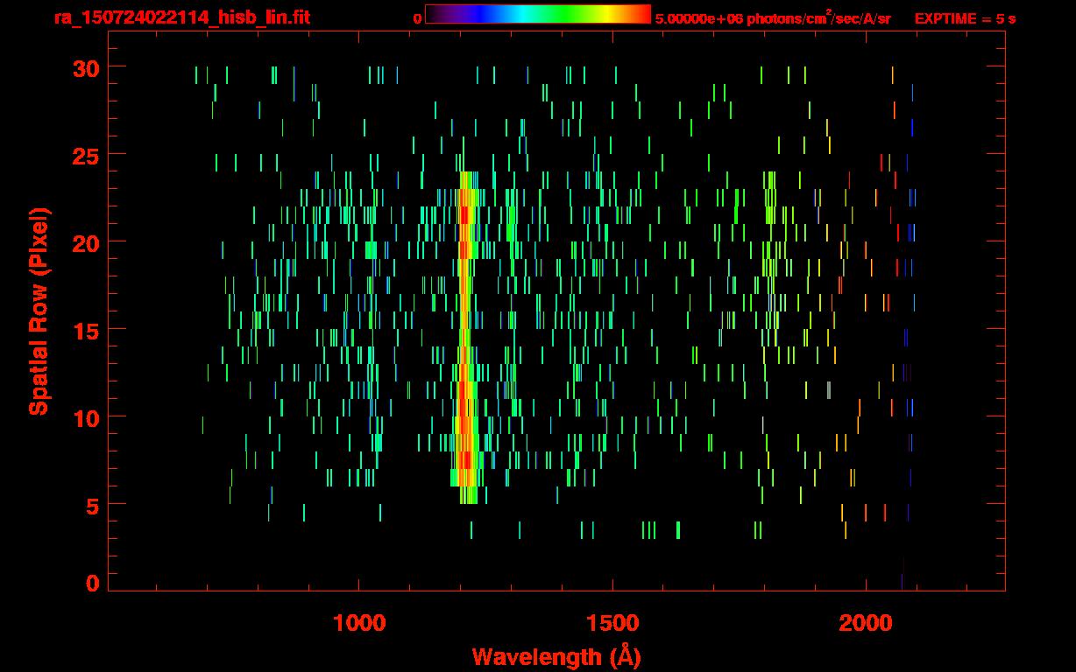The image size is (1076, 672).
Task: Click the color bar minimum label 0
Action: coord(417,18)
